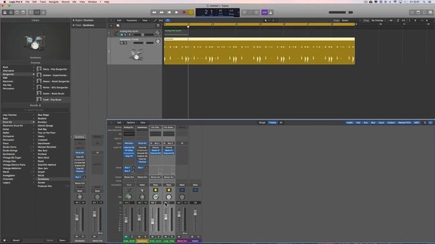Open the Drag No Overlap dropdown
Image resolution: width=435 pixels, height=244 pixels.
pyautogui.click(x=378, y=20)
